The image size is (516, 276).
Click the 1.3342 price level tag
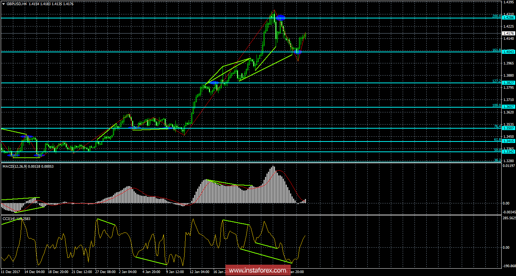pos(508,152)
